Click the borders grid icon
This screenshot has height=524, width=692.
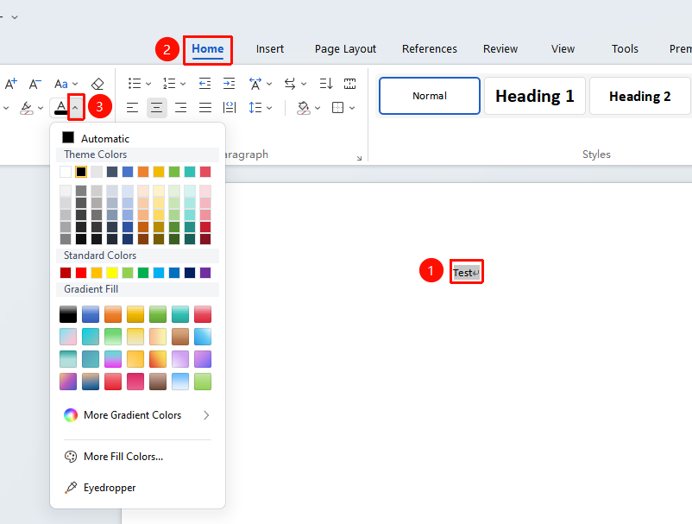337,108
